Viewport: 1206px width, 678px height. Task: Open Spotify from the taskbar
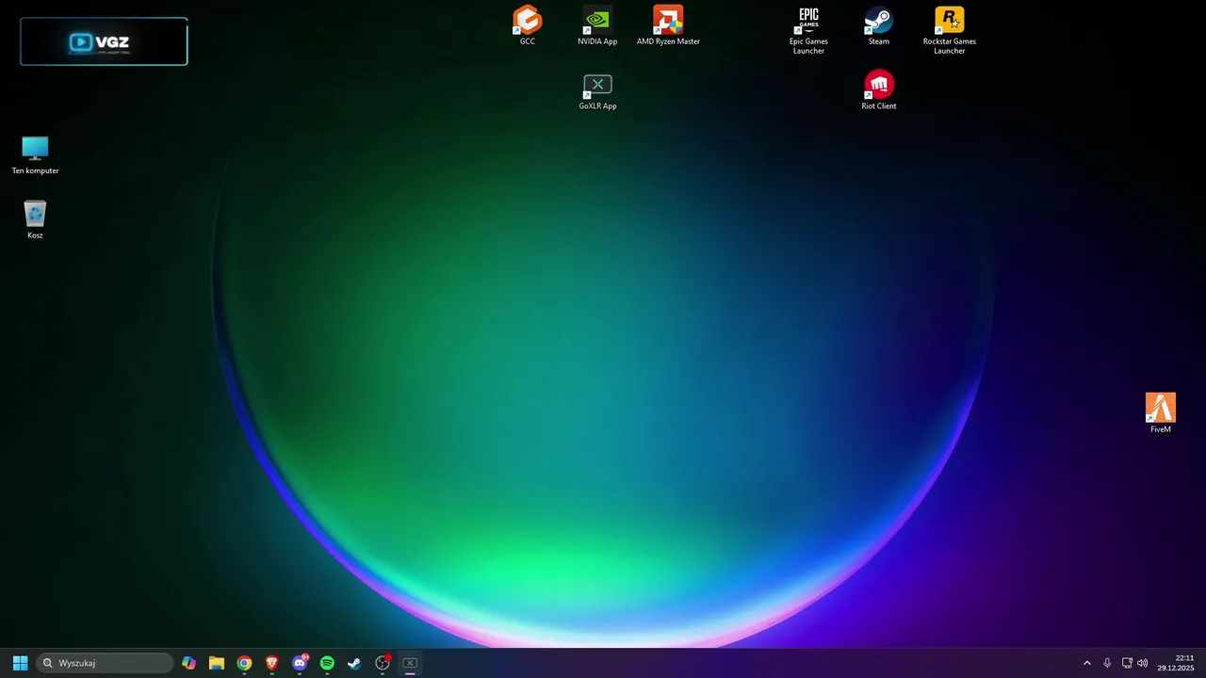pos(327,663)
